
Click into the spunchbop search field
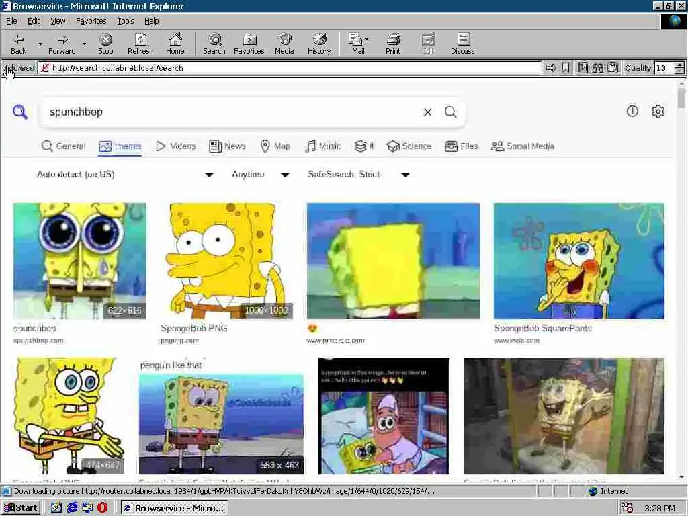pos(232,112)
